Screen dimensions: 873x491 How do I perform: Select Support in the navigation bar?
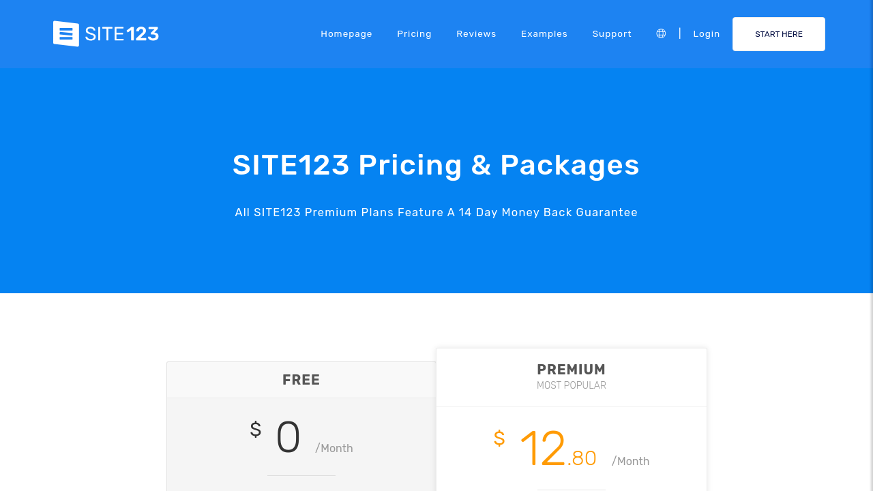612,34
